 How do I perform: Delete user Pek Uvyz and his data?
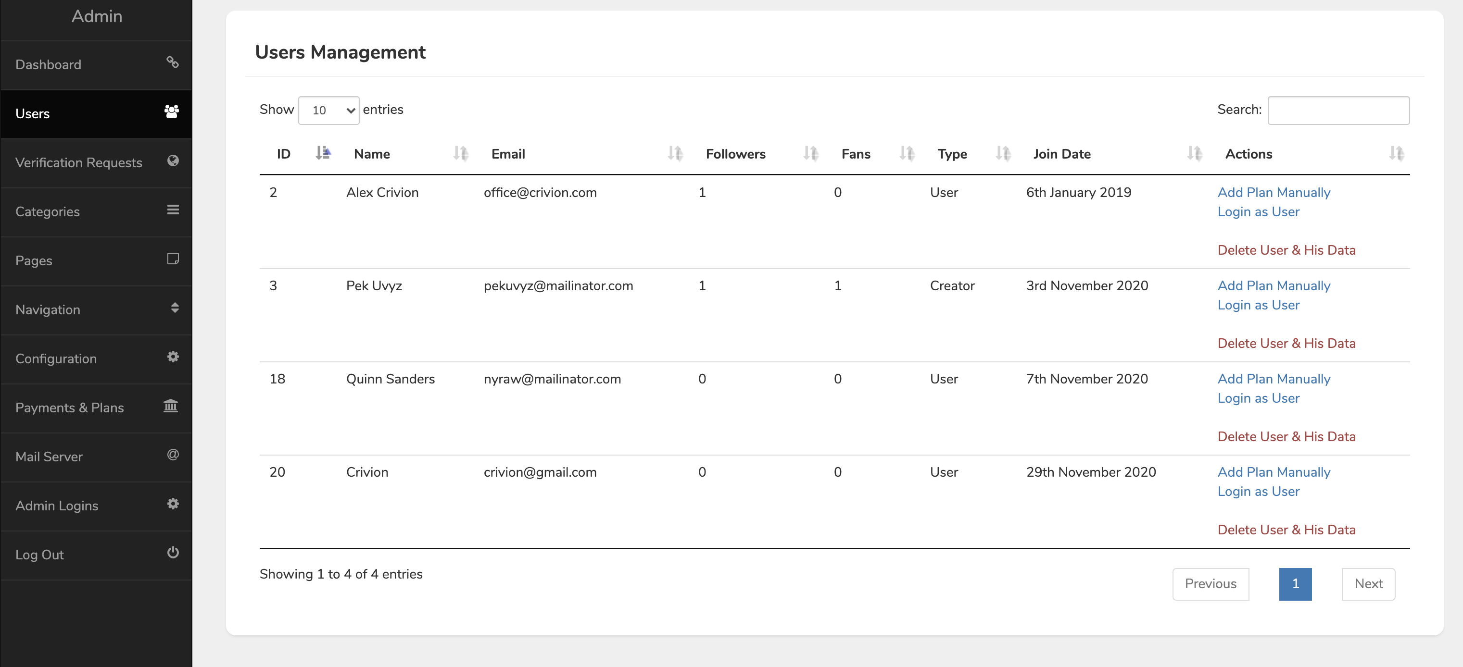[x=1286, y=344]
